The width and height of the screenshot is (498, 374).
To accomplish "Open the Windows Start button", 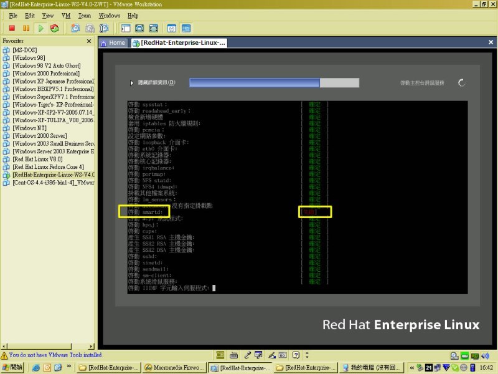I will pyautogui.click(x=12, y=367).
